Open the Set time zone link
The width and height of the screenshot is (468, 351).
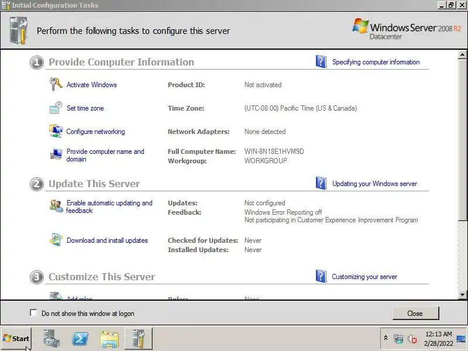[x=85, y=108]
